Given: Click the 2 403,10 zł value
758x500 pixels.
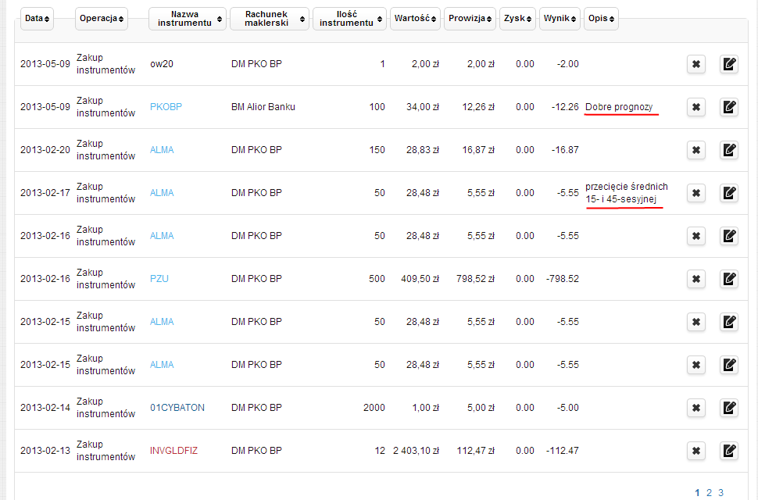Looking at the screenshot, I should tap(416, 451).
